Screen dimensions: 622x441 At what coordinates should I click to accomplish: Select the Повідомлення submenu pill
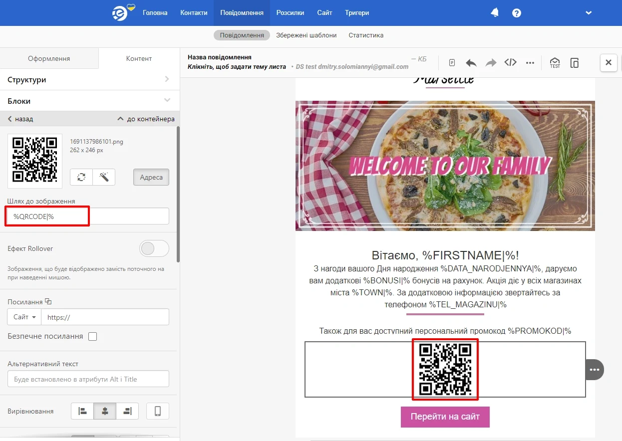[242, 35]
